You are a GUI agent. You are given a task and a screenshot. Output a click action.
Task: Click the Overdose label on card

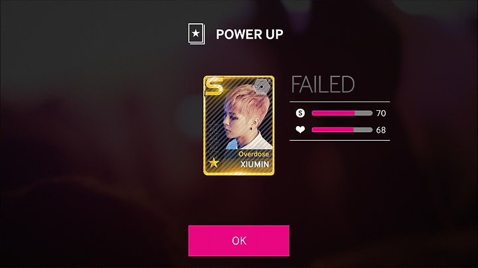254,154
